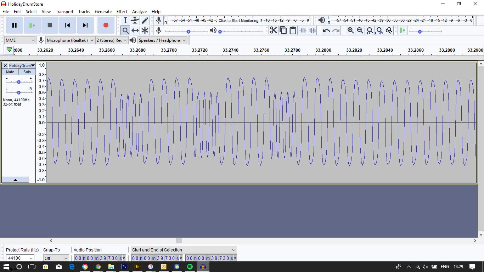
Task: Open Spotify from the Windows taskbar
Action: coord(190,267)
